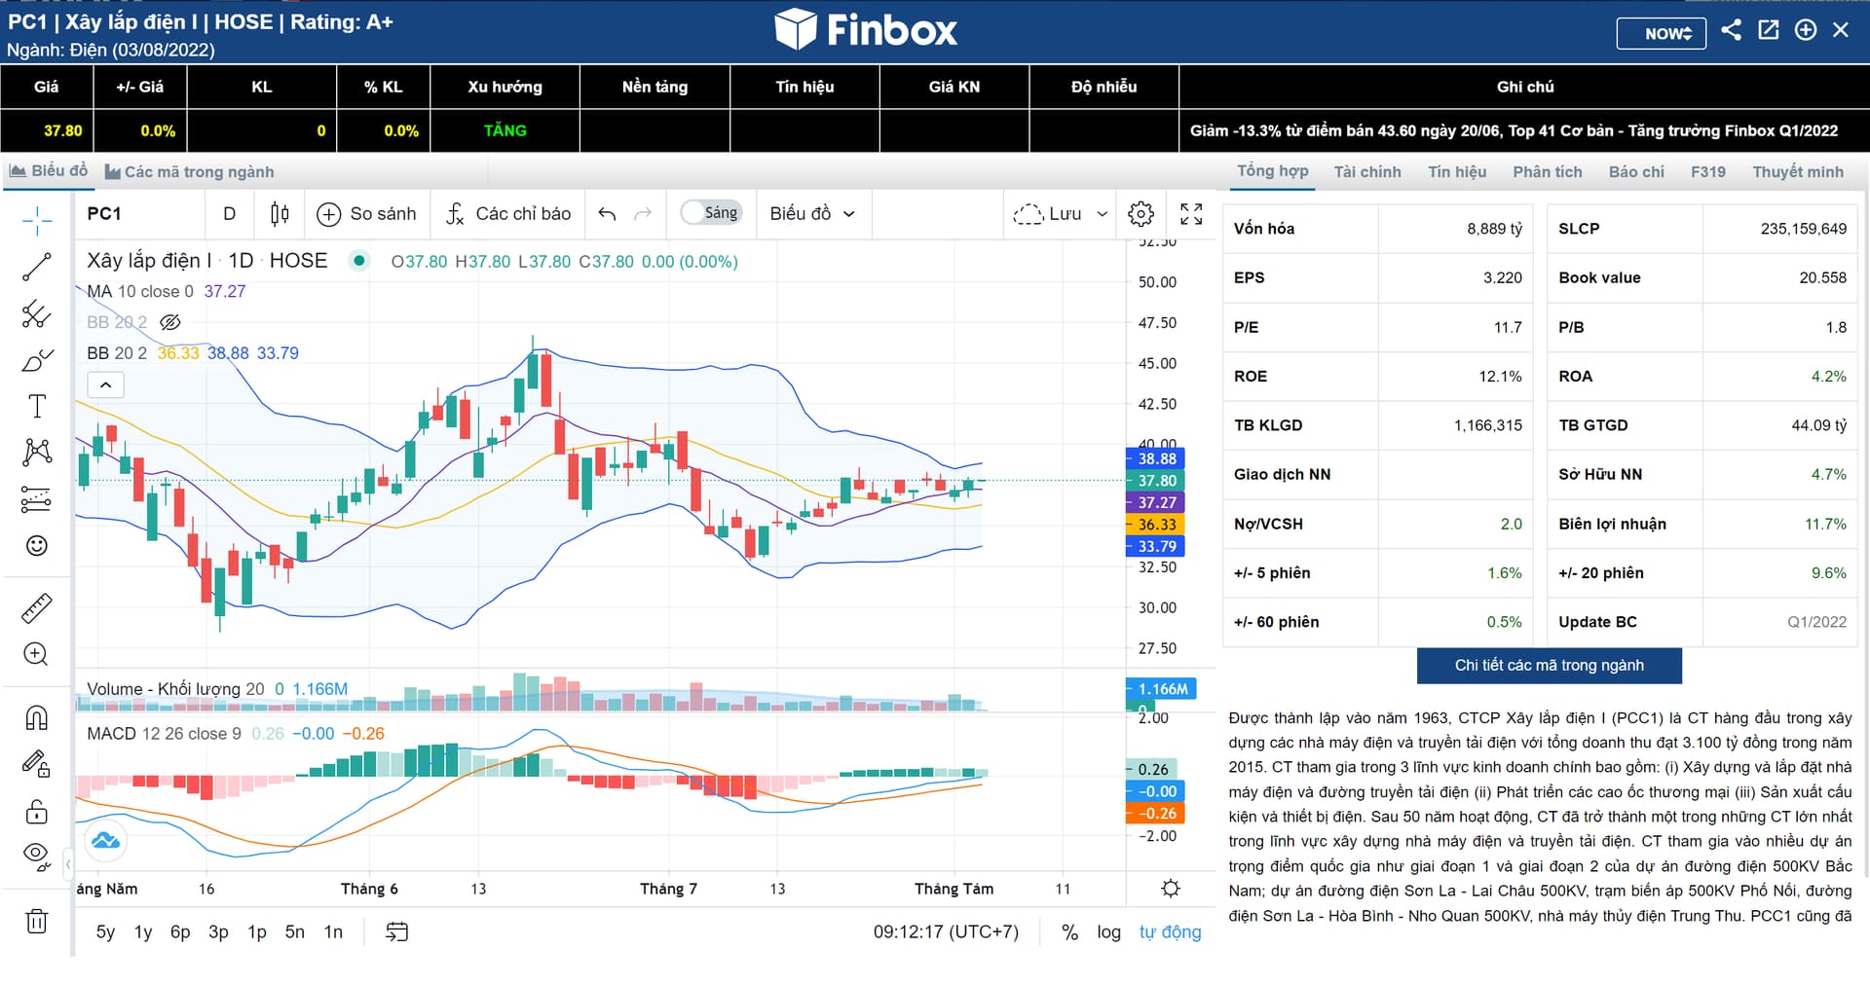Activate the zoom in tool

37,654
